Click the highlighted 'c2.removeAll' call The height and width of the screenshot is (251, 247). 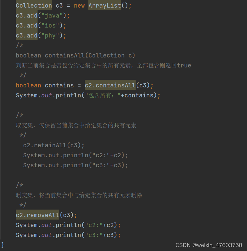[38, 215]
